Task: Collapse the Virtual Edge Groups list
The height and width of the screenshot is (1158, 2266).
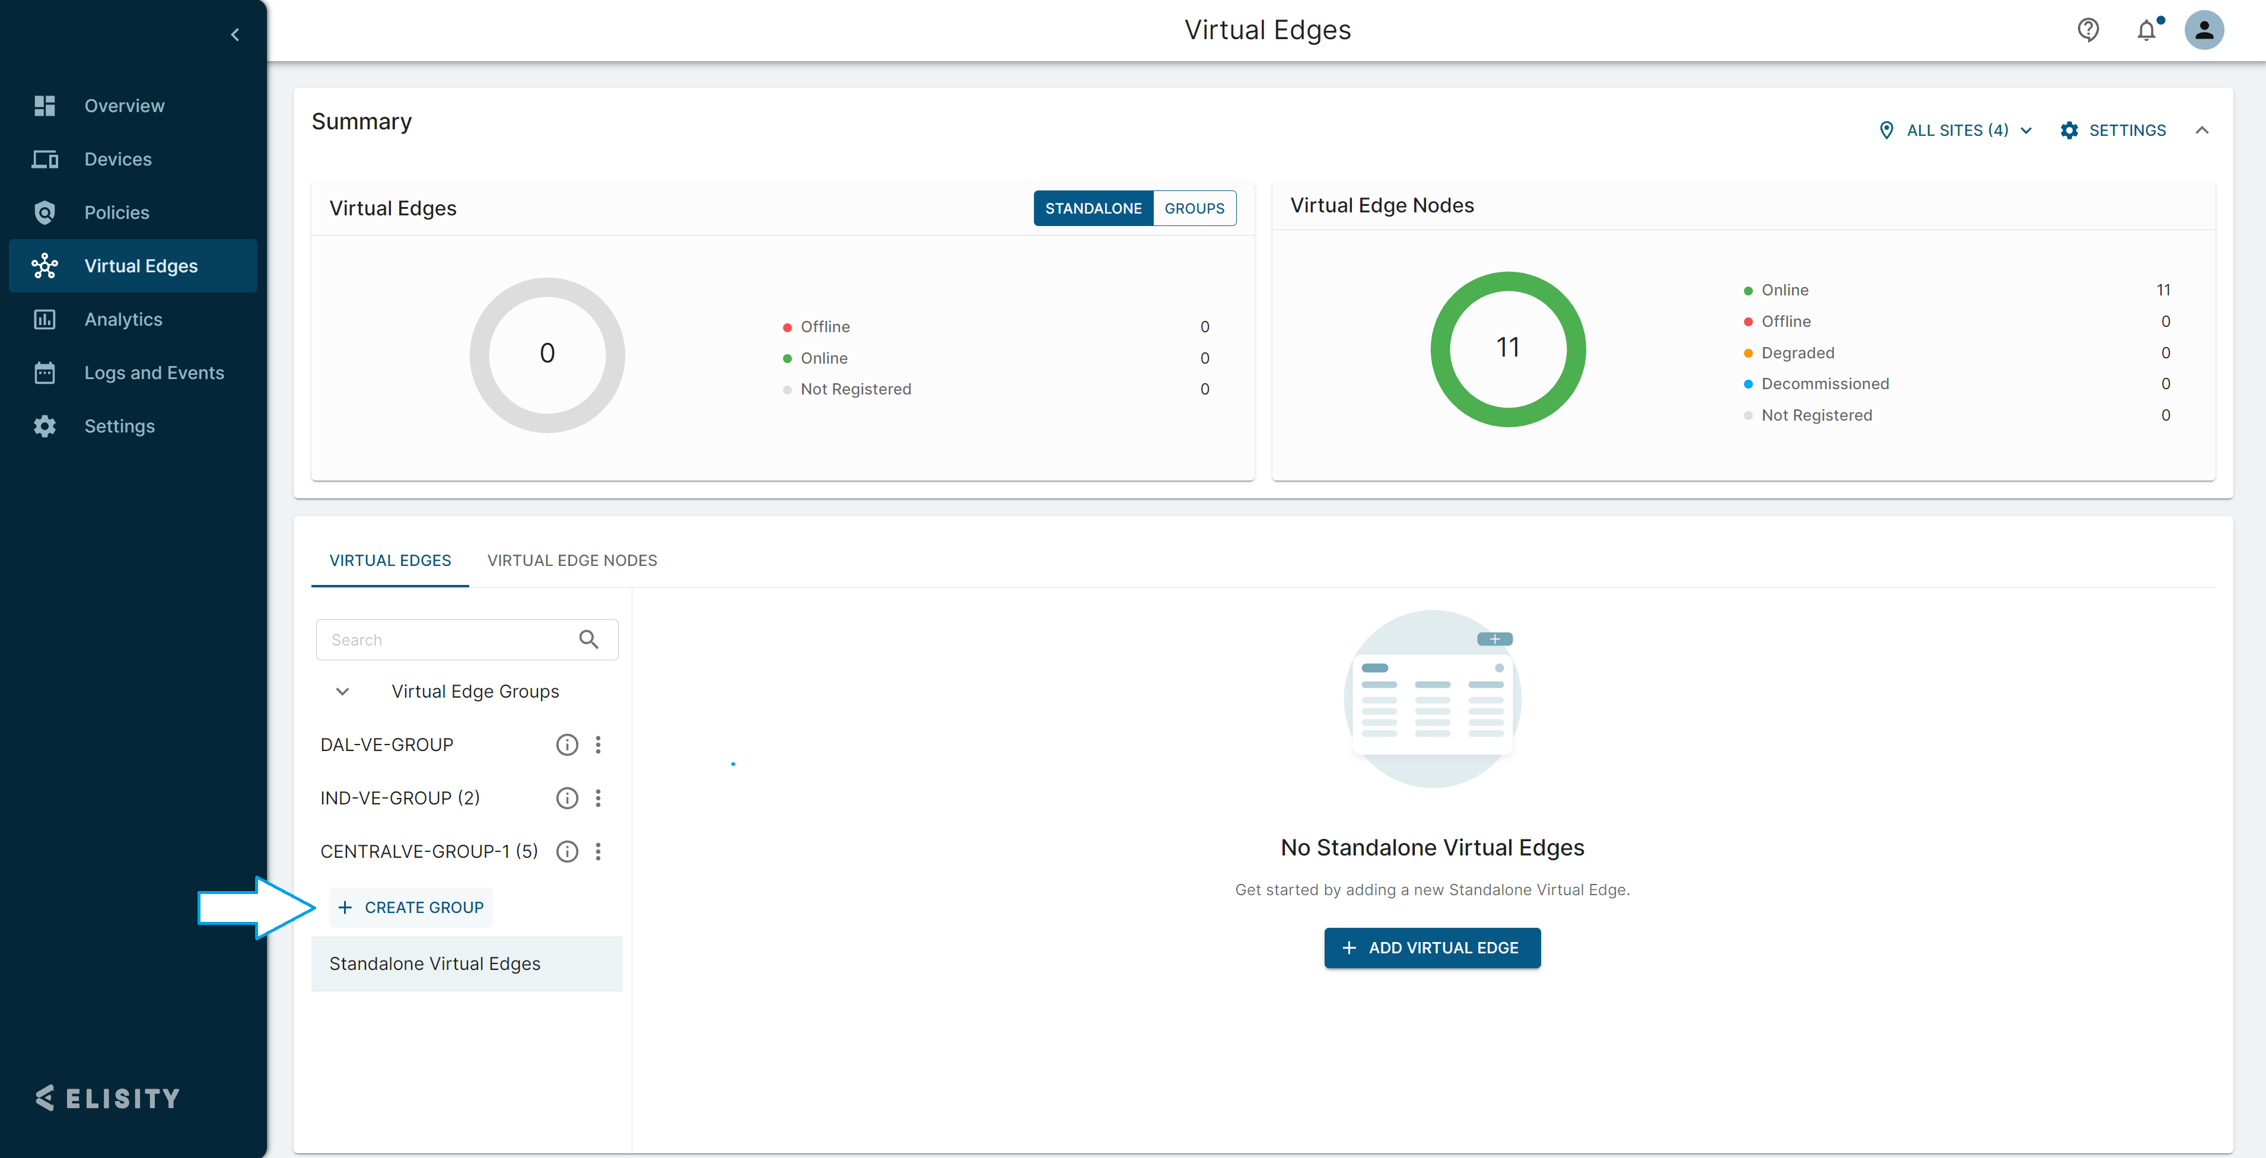Action: (342, 692)
